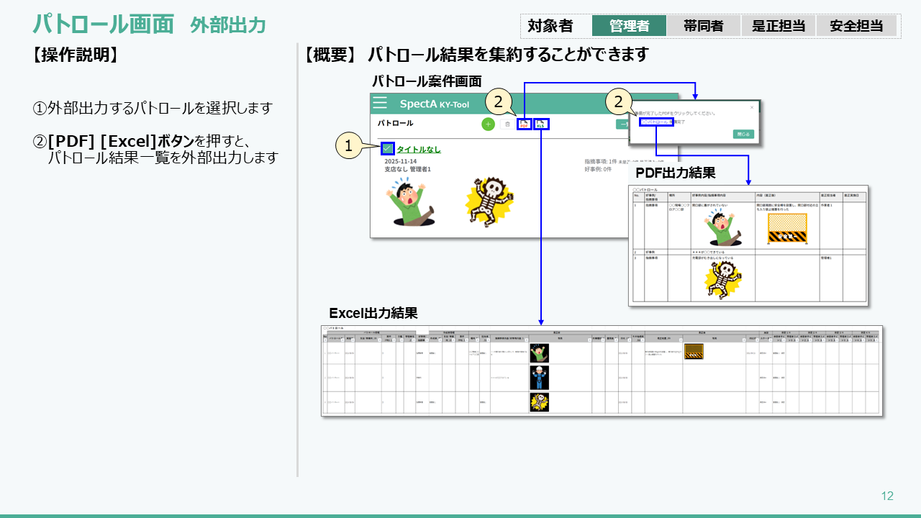Click the trash delete icon
This screenshot has width=921, height=518.
507,124
